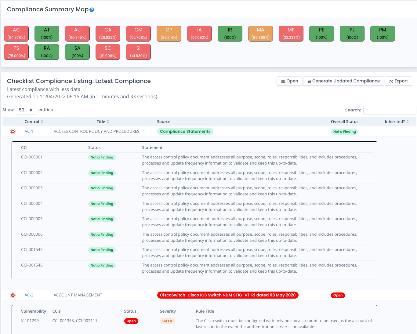This screenshot has height=334, width=417.
Task: Click the CAT II severity badge
Action: 167,321
